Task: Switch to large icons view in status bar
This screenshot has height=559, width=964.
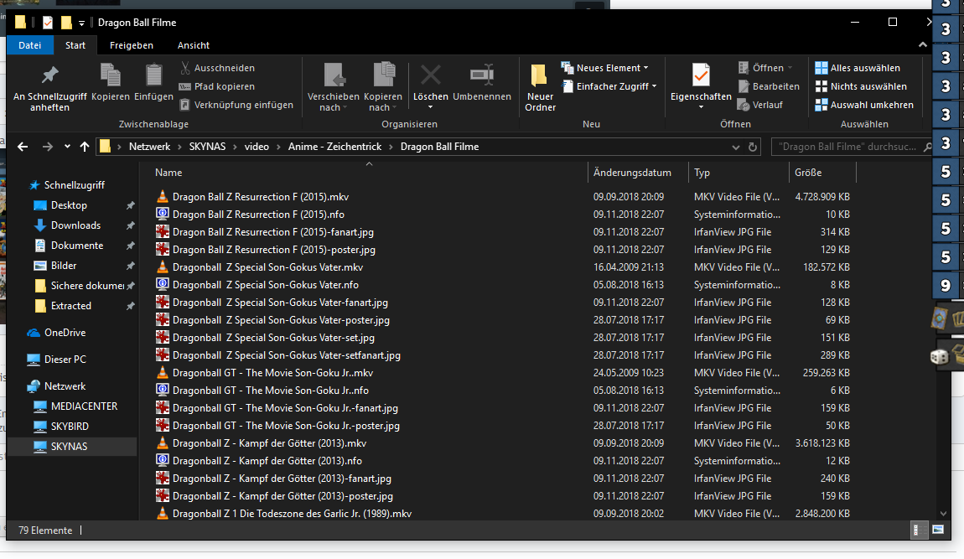Action: pyautogui.click(x=937, y=531)
